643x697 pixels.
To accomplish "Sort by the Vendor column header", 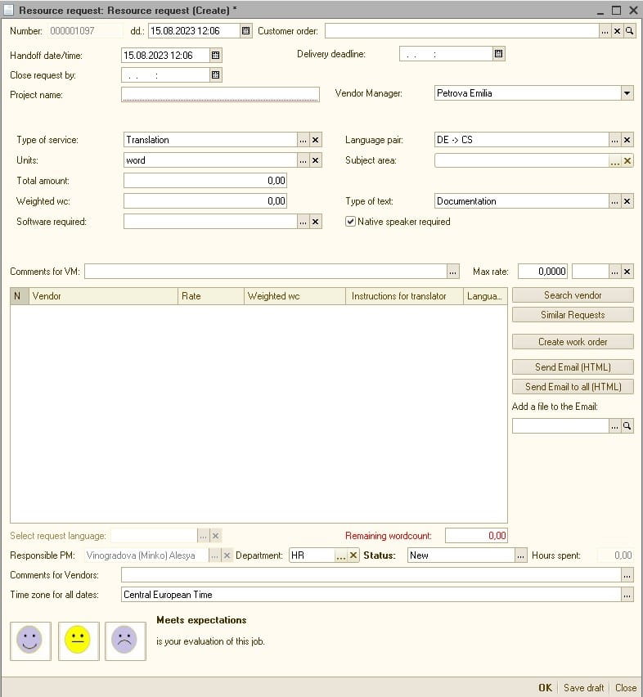I will pyautogui.click(x=103, y=296).
